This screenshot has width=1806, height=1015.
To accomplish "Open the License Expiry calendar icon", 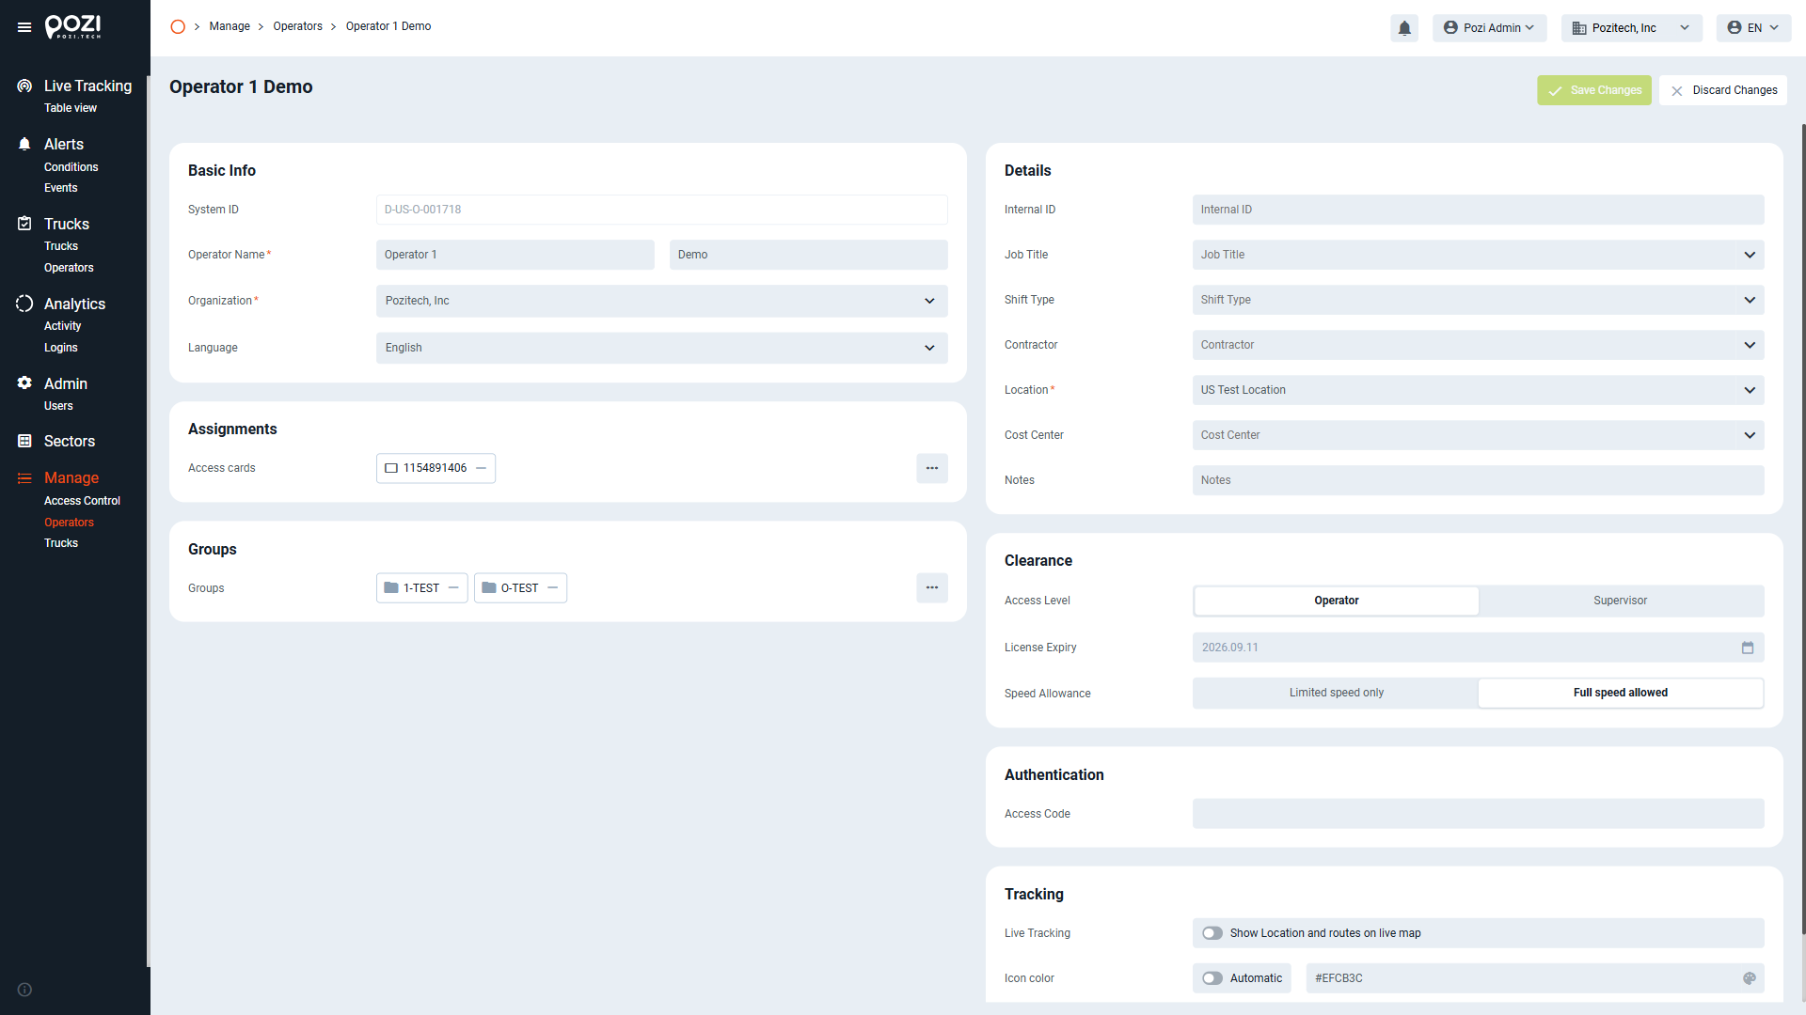I will point(1748,648).
